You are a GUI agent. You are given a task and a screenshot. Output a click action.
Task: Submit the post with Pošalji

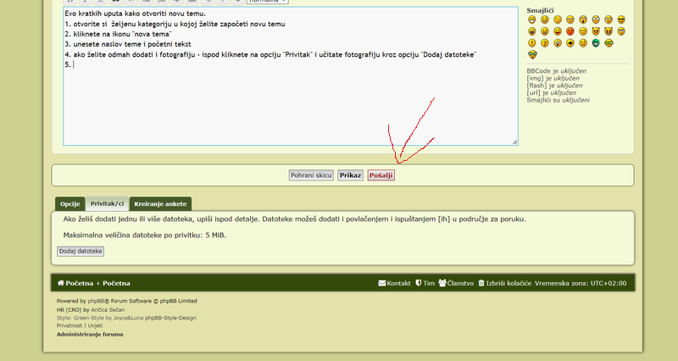point(381,175)
